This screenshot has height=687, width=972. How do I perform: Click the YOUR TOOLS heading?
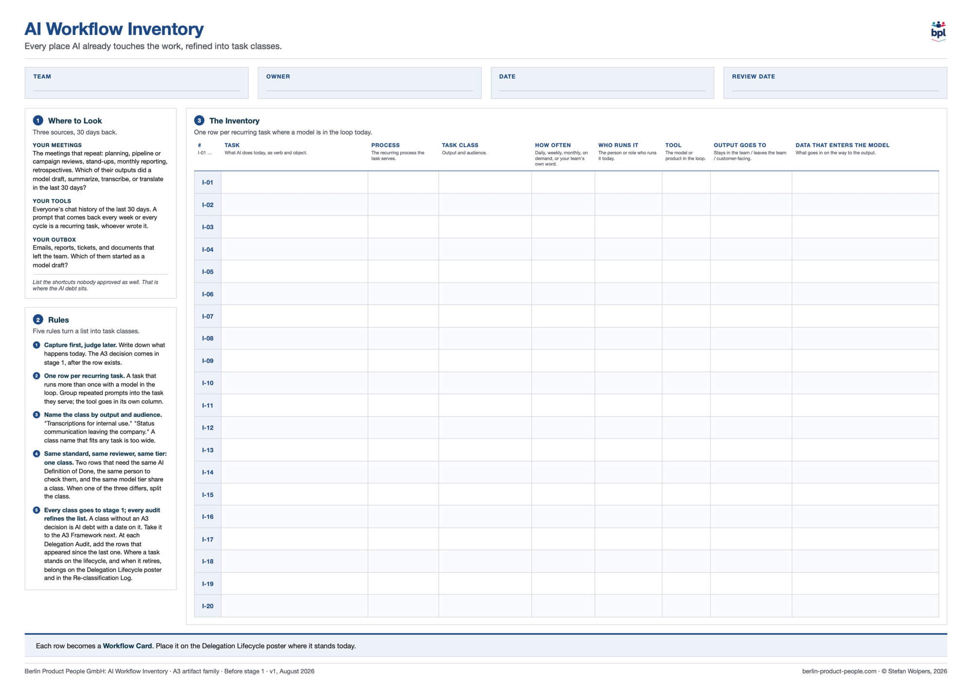click(52, 201)
